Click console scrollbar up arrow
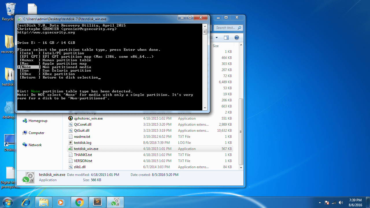 click(205, 26)
